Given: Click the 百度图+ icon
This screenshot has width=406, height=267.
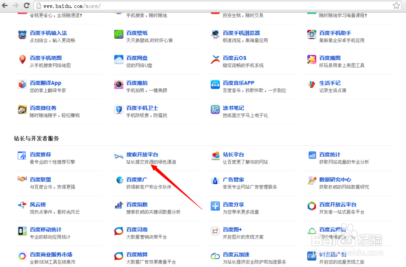Looking at the screenshot, I should (x=215, y=231).
